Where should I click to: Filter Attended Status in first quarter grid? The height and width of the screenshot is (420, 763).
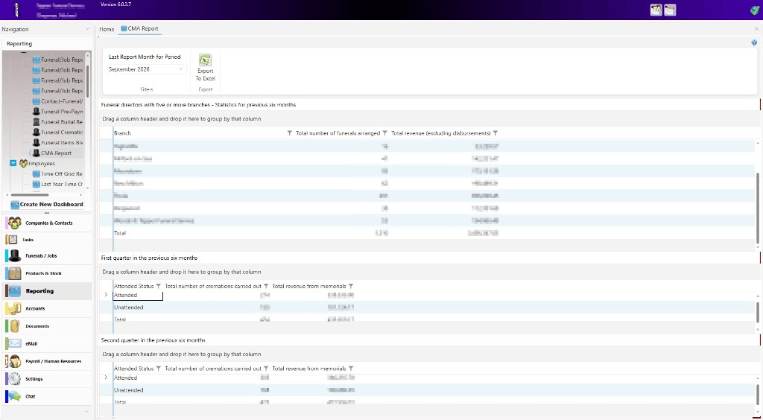(158, 286)
